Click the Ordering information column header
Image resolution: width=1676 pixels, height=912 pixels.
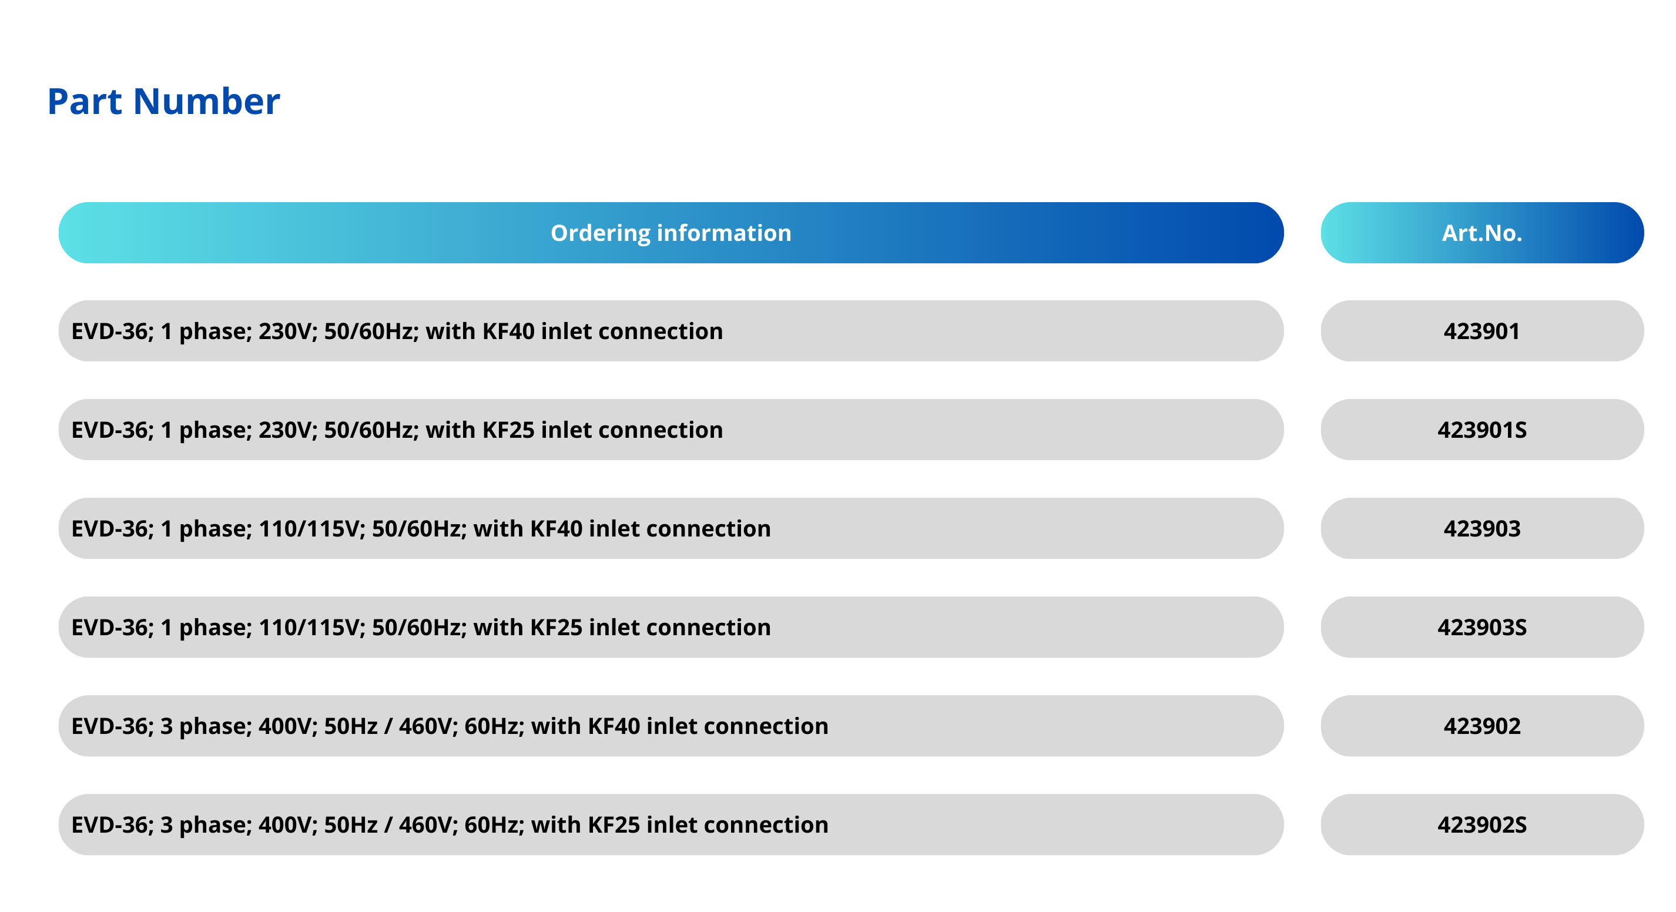click(670, 233)
